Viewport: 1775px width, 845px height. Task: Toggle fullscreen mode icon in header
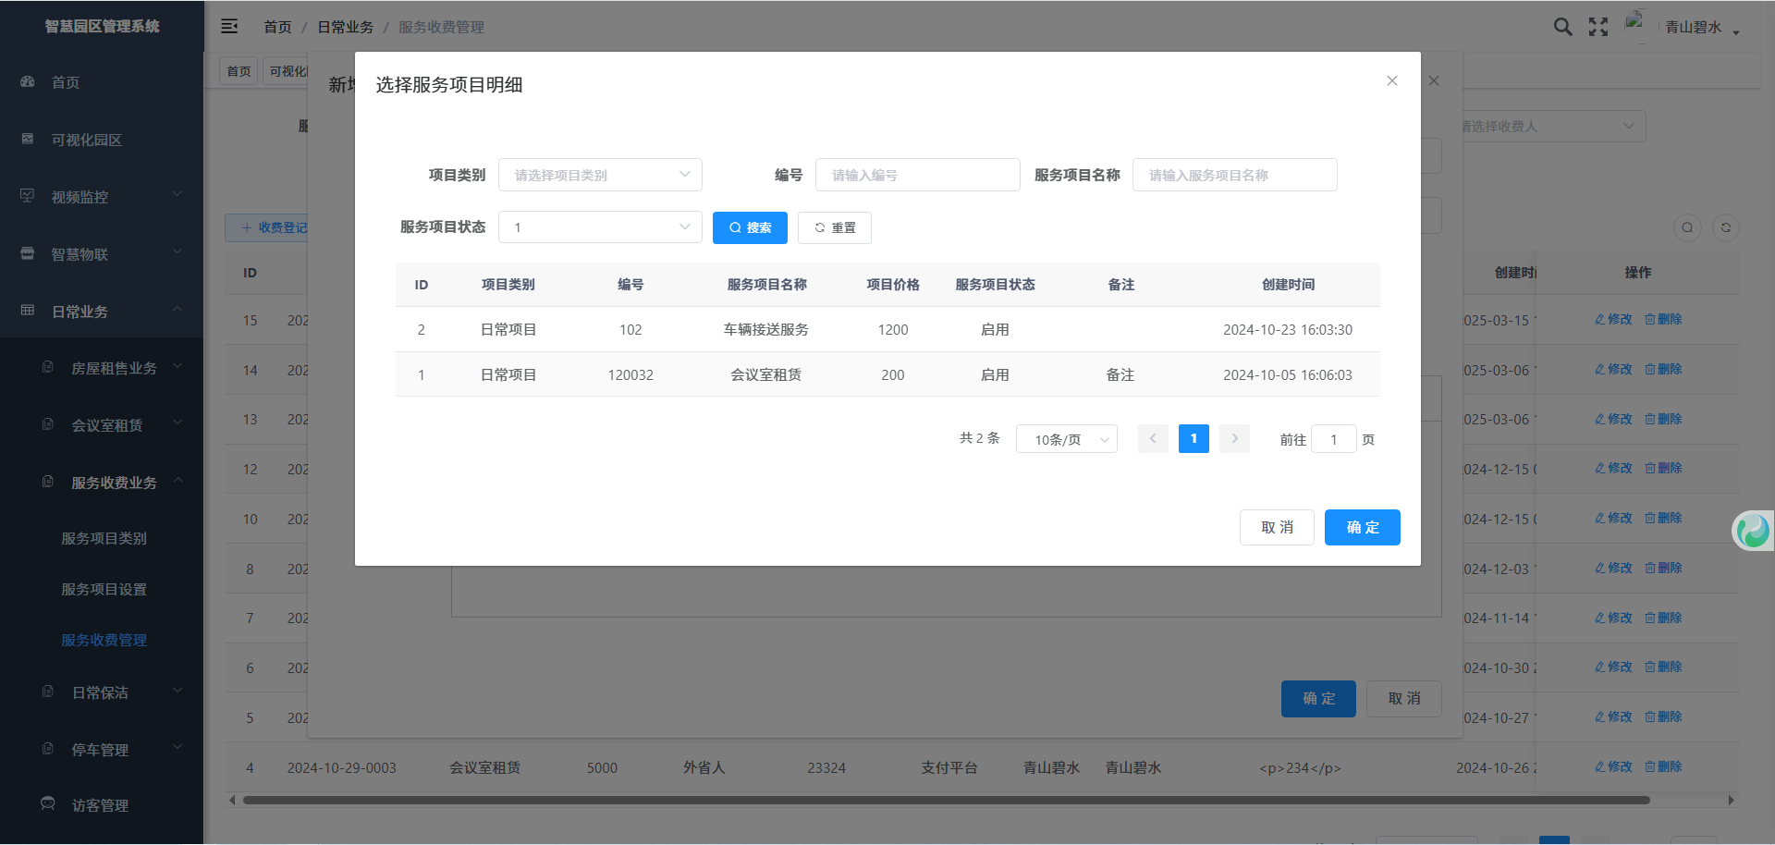tap(1598, 27)
